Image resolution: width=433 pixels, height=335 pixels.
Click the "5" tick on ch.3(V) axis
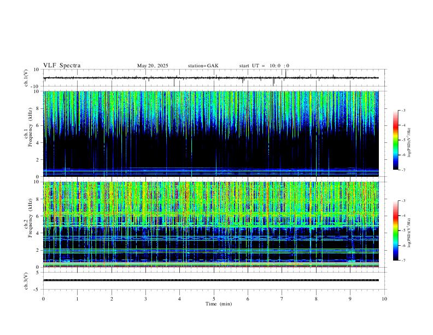[x=38, y=273]
